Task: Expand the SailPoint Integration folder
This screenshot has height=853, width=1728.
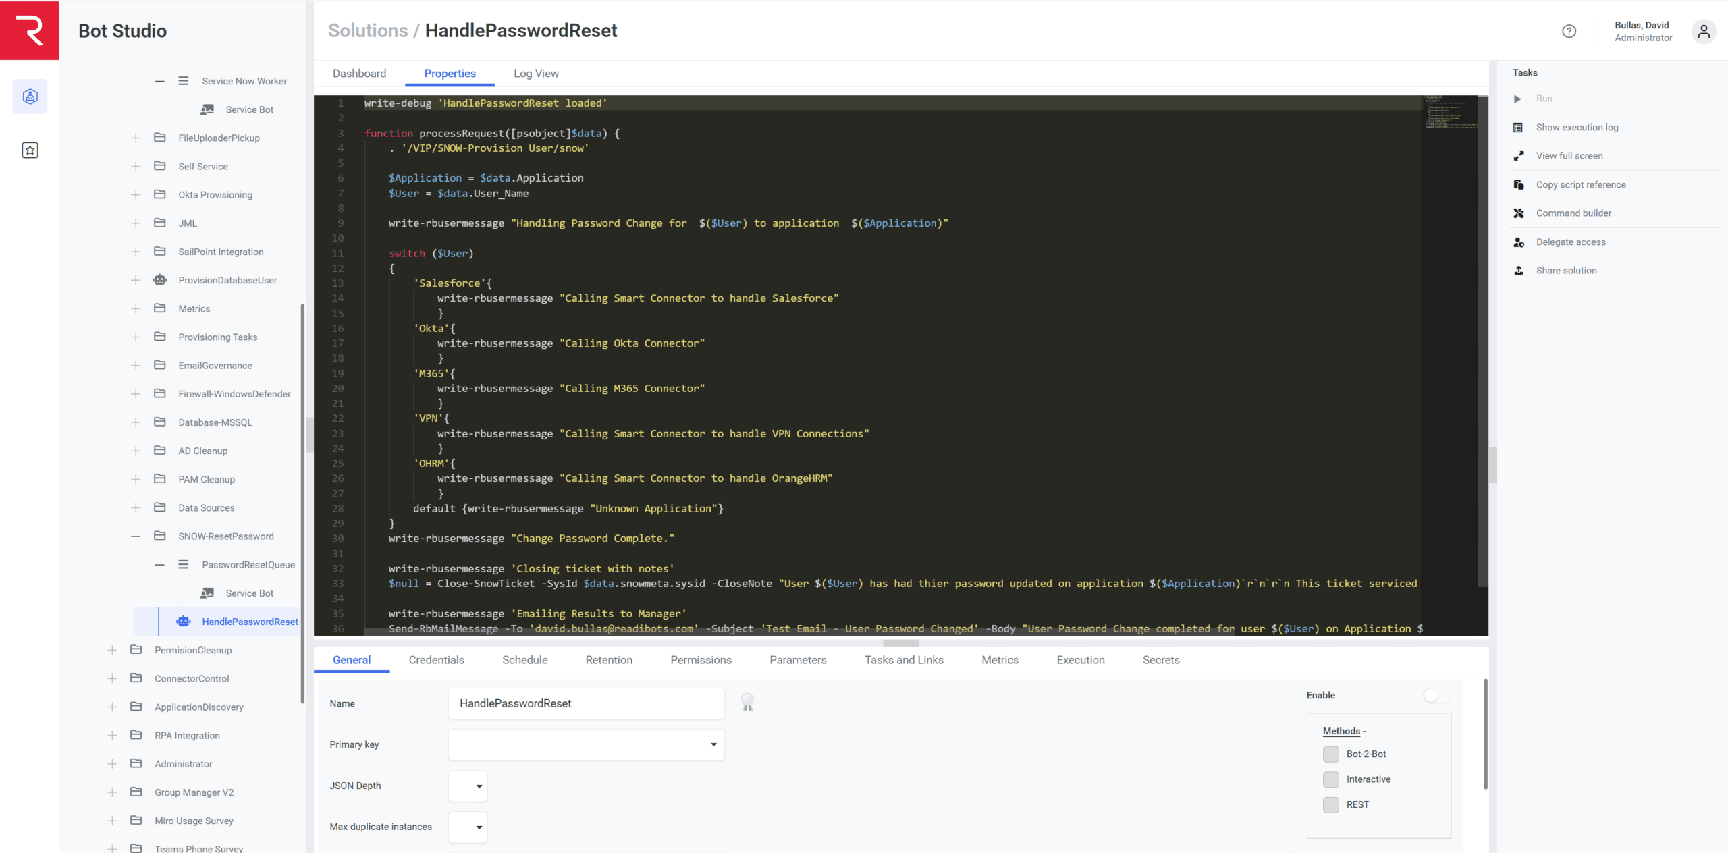Action: 135,251
